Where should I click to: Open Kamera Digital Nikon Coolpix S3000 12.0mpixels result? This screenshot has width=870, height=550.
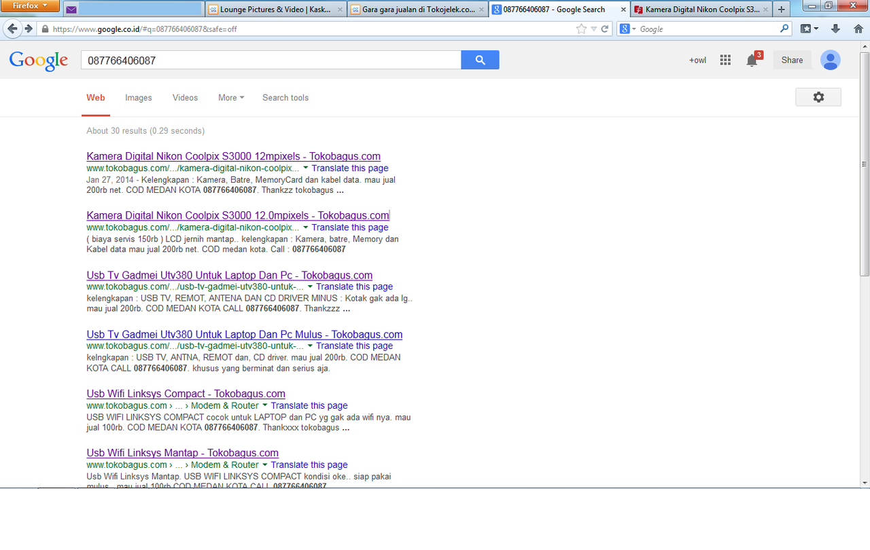click(238, 215)
